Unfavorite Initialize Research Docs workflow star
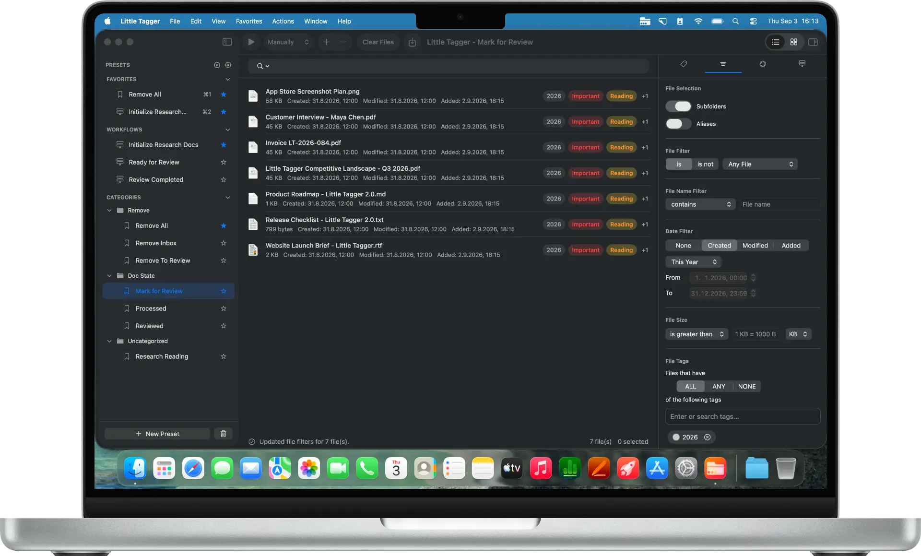The height and width of the screenshot is (556, 921). click(224, 145)
